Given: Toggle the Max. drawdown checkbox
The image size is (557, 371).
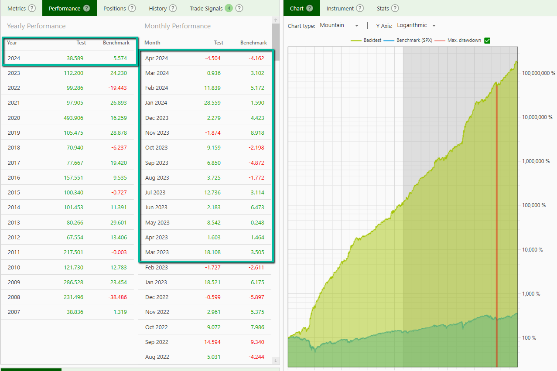Looking at the screenshot, I should click(x=488, y=41).
